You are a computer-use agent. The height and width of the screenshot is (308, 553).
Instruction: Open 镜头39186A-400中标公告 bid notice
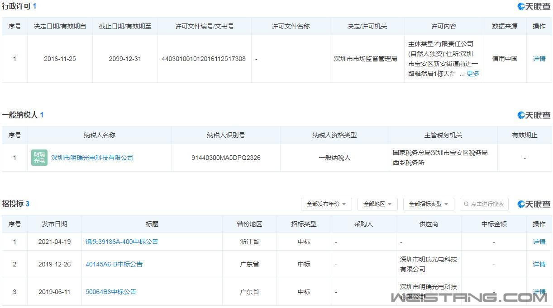pos(122,242)
